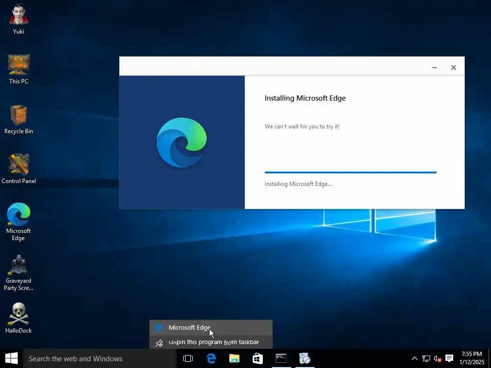Click the large Edge logo in the installer
The width and height of the screenshot is (491, 368).
[182, 142]
